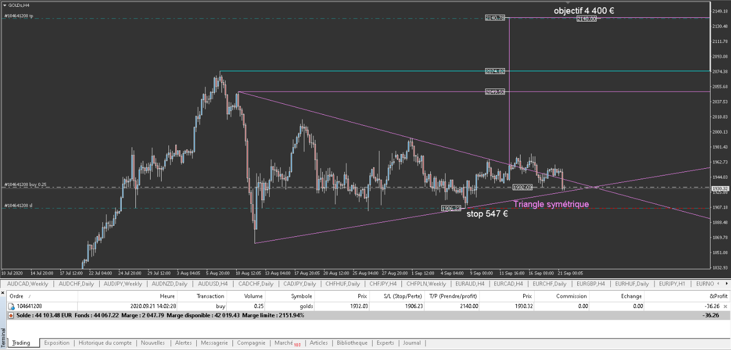The image size is (731, 350).
Task: Show the AUDNZD,Daily chart tab
Action: [169, 283]
